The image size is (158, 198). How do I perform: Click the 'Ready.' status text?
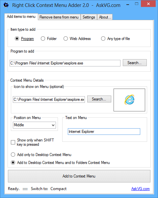(x=14, y=189)
